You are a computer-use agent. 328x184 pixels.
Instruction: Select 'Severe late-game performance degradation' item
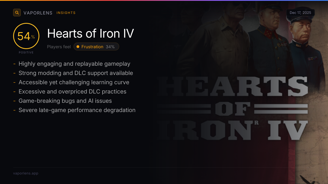pyautogui.click(x=77, y=110)
